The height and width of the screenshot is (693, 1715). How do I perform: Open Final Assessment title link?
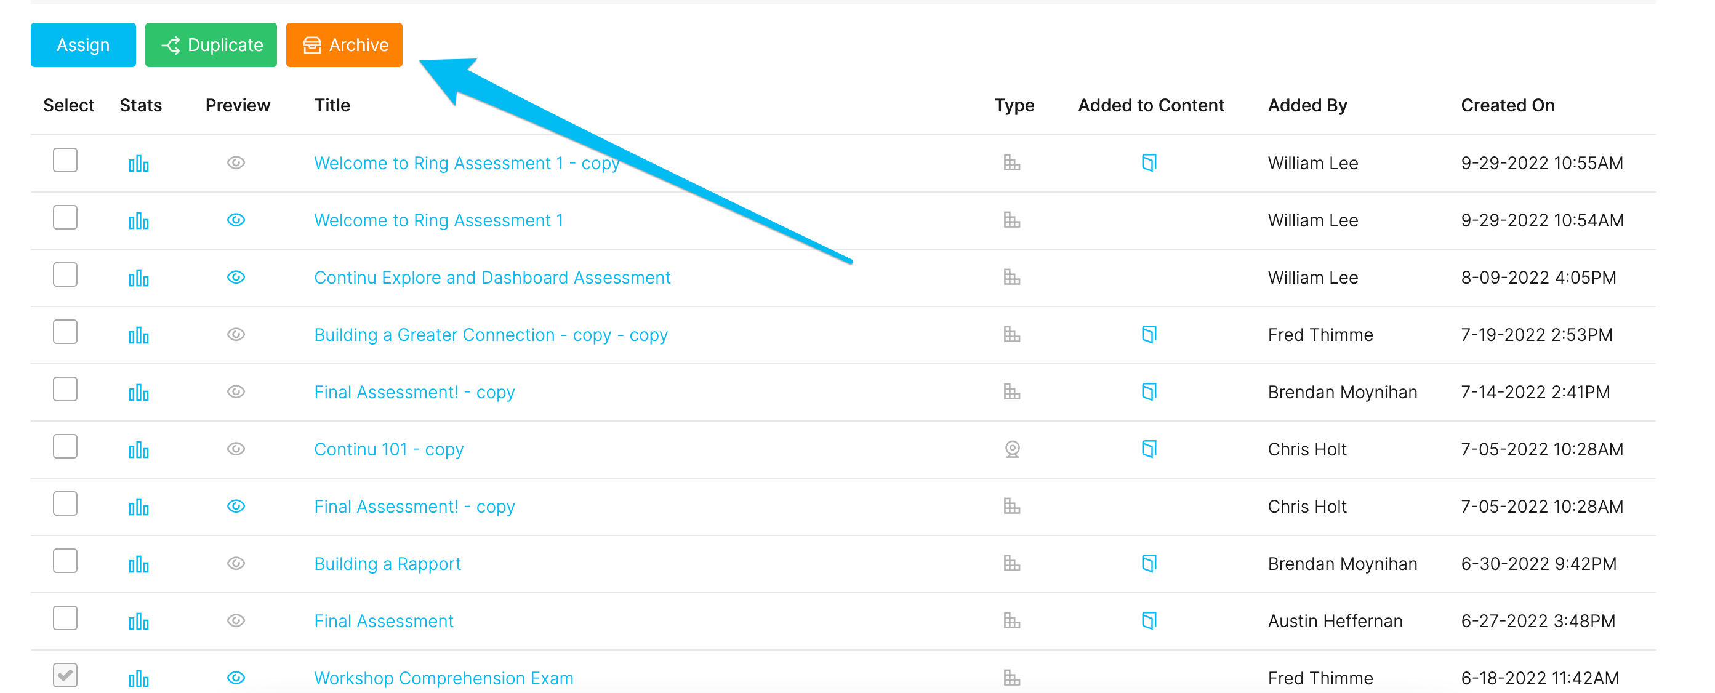point(384,621)
